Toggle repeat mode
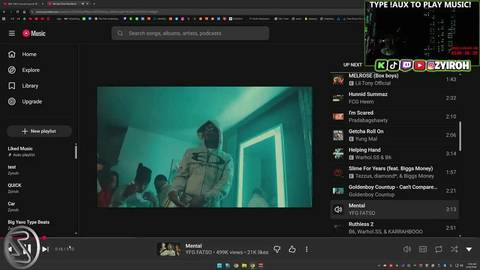Image resolution: width=480 pixels, height=270 pixels. (438, 249)
